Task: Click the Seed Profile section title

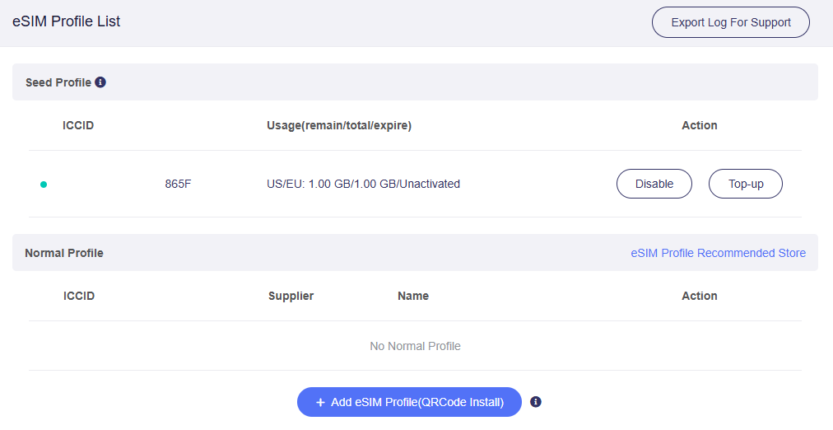Action: click(58, 82)
